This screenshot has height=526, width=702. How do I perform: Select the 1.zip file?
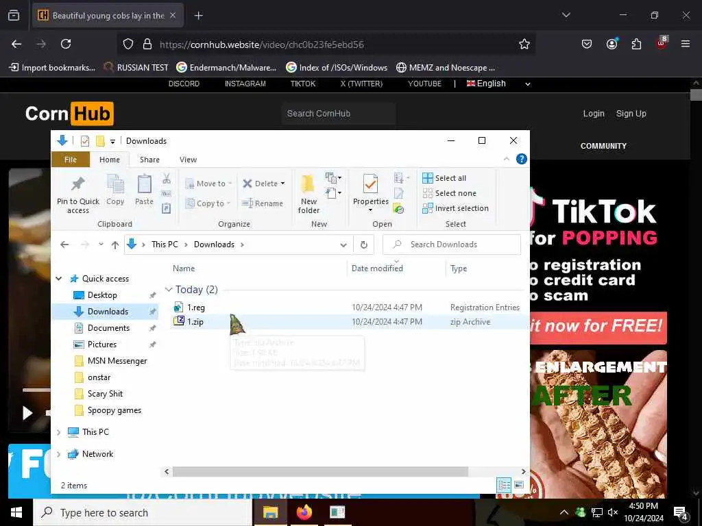tap(195, 322)
